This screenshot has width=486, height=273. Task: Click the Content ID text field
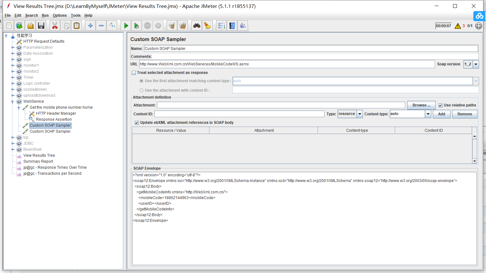pos(240,114)
